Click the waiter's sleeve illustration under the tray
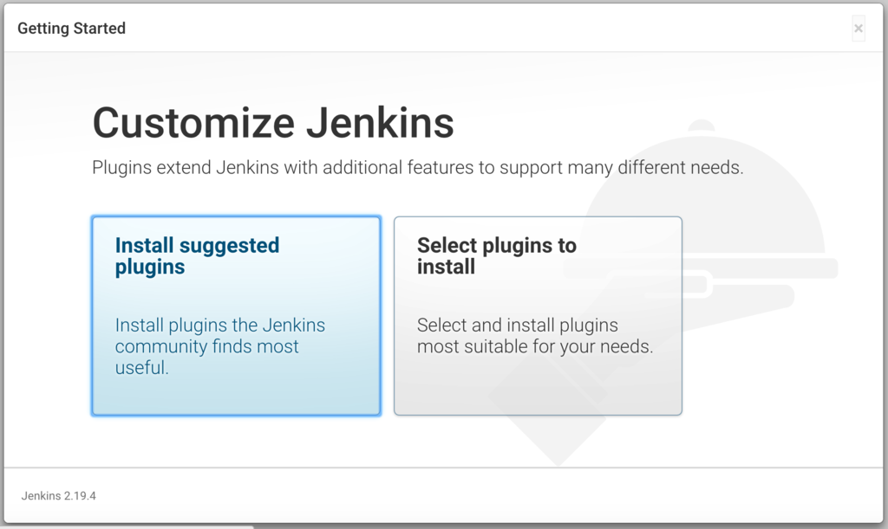Viewport: 888px width, 529px height. (736, 300)
